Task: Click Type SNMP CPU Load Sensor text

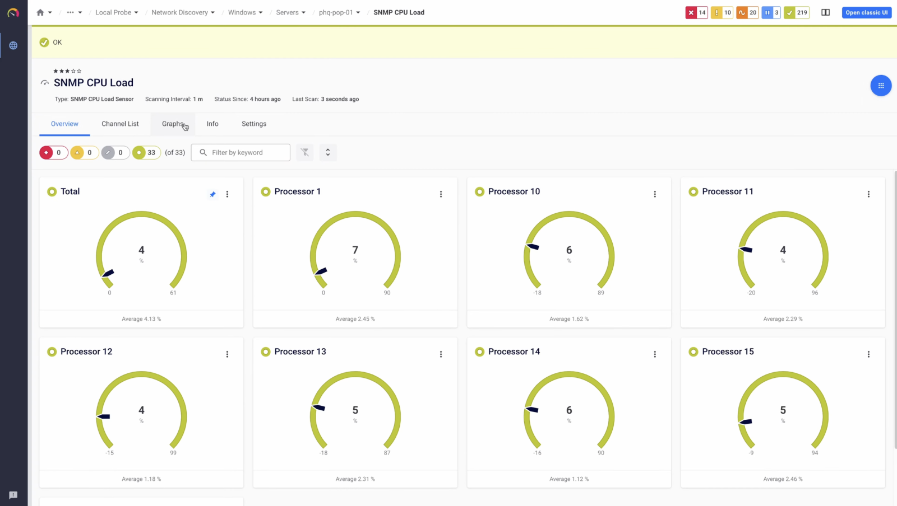Action: click(x=94, y=99)
